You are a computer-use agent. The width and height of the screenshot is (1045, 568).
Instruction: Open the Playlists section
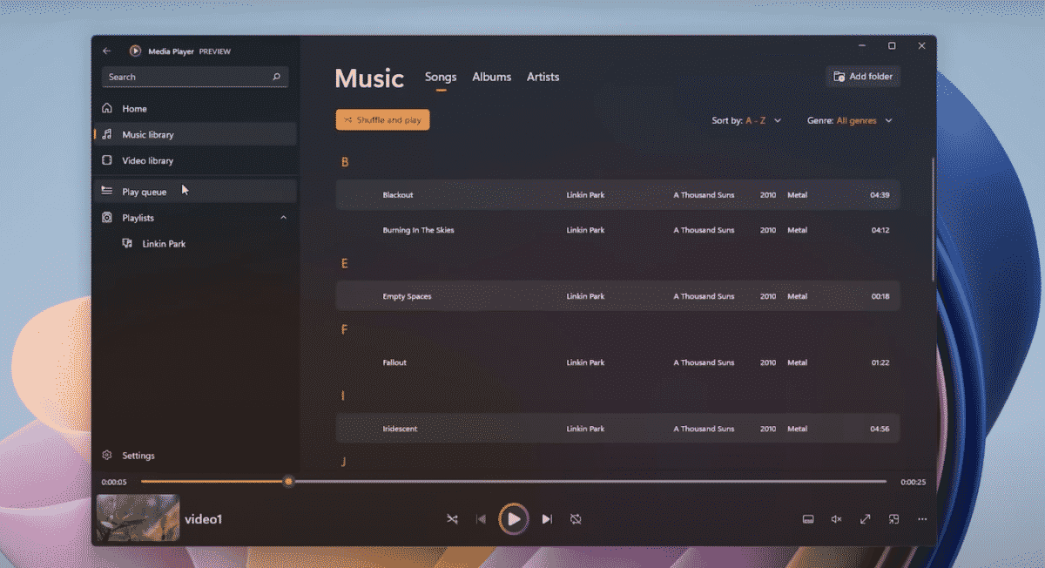pyautogui.click(x=195, y=218)
